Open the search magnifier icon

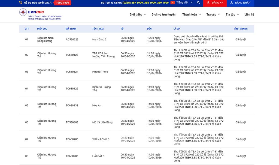coord(198,3)
